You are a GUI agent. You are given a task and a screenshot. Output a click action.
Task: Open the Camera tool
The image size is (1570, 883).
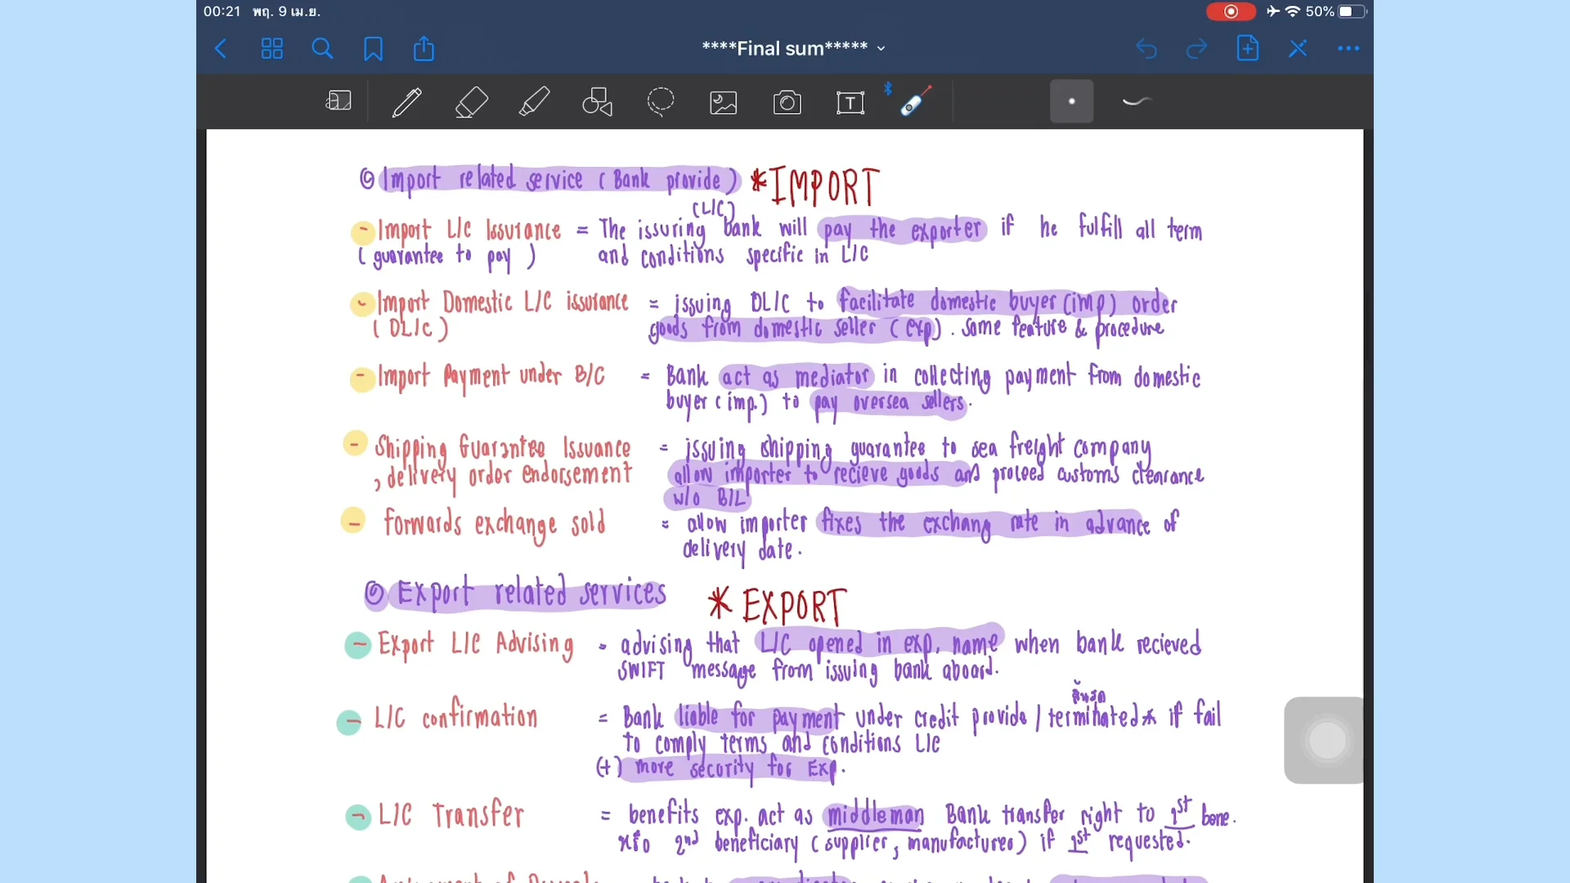tap(787, 102)
